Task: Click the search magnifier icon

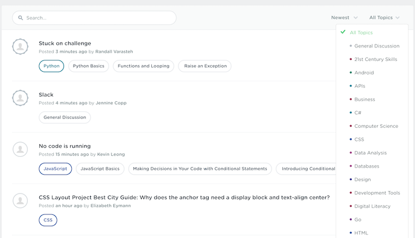Action: point(20,18)
